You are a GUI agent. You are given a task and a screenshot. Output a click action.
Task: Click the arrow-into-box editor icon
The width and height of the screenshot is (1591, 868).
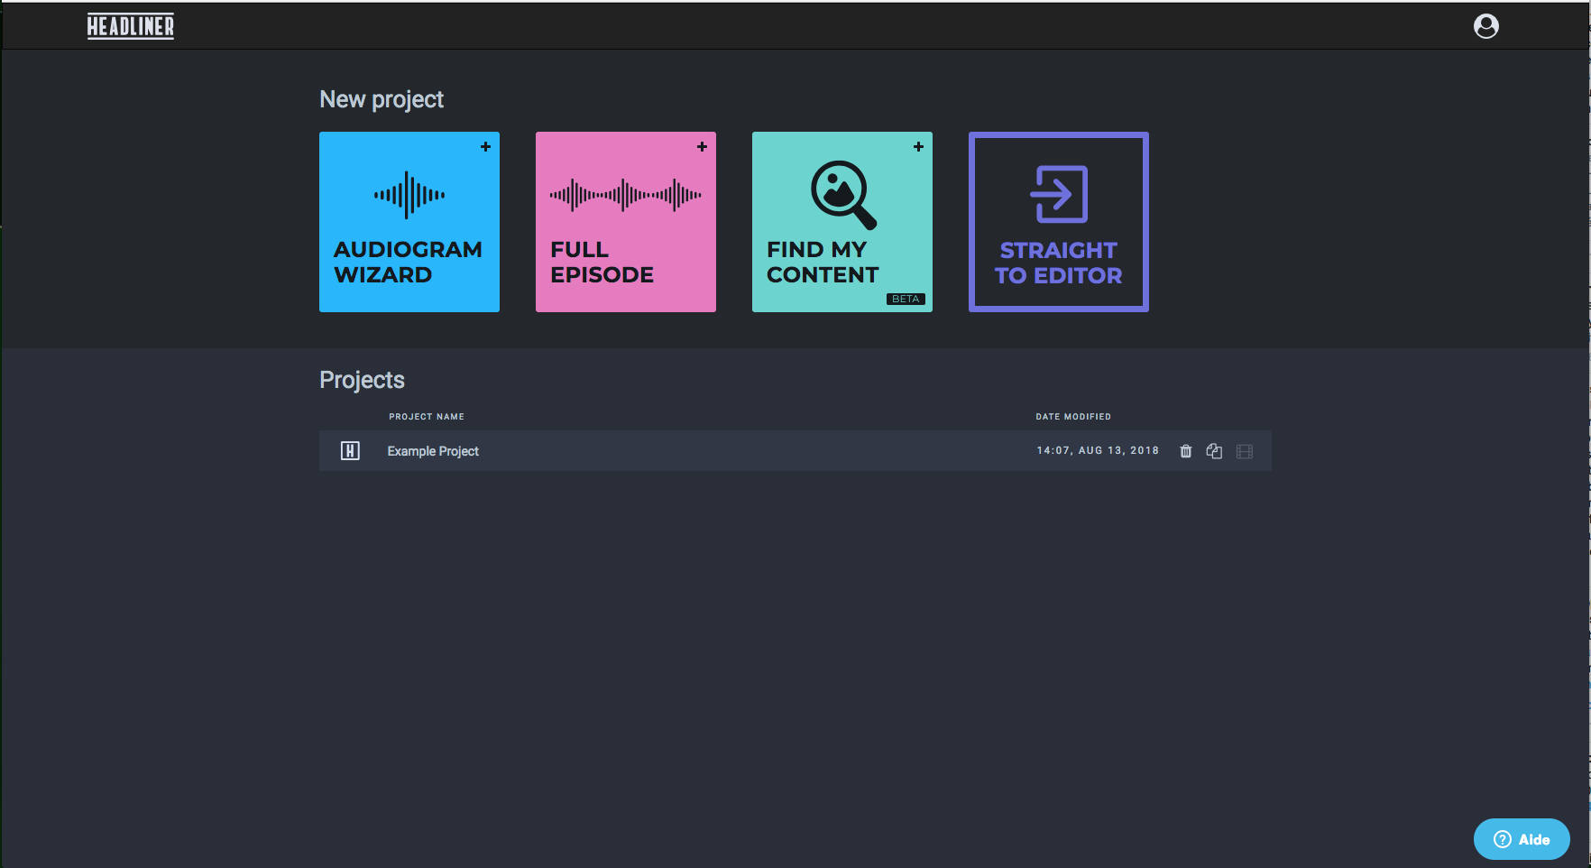click(x=1059, y=194)
